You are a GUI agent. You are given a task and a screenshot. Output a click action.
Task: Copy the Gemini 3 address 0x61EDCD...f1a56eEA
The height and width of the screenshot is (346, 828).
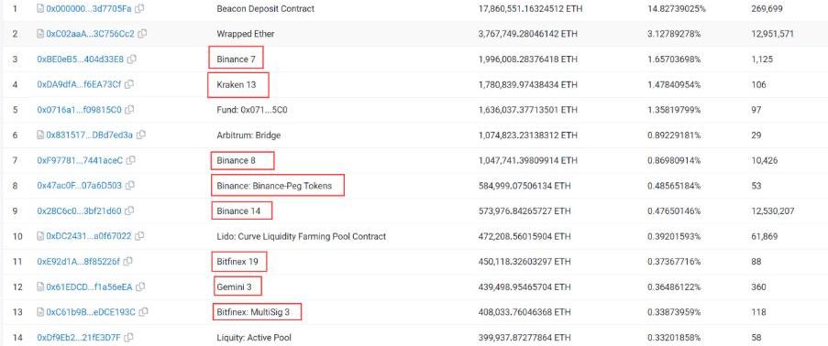(x=140, y=287)
